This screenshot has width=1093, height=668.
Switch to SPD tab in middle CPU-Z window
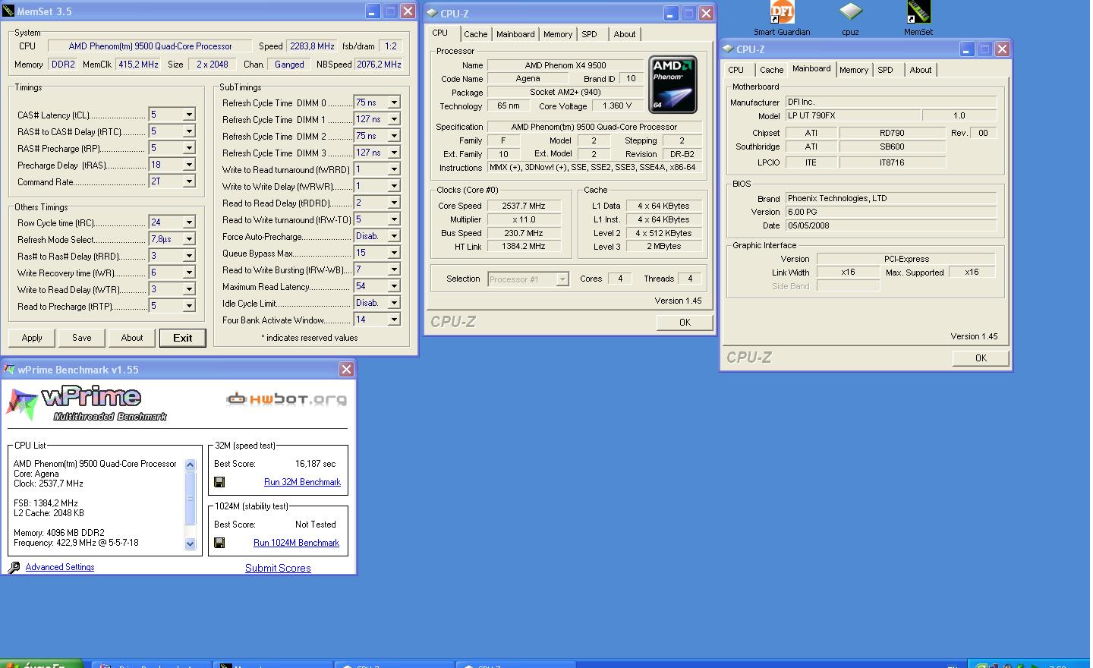point(590,34)
